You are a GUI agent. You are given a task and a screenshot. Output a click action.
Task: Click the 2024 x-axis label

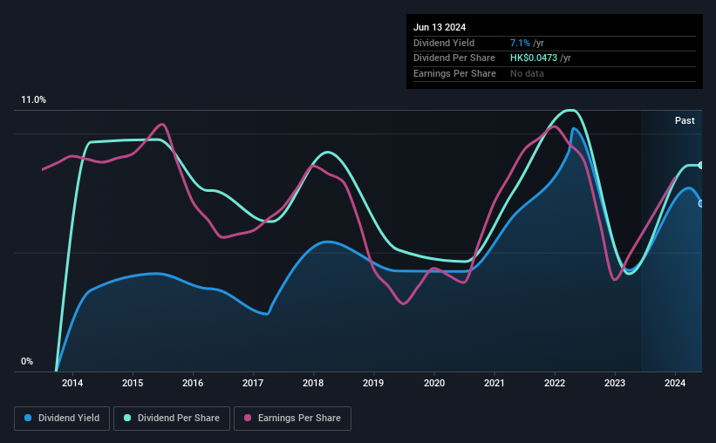[x=675, y=383]
